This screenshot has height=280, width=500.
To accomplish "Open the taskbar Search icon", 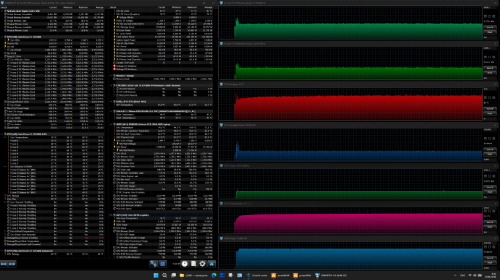I will tap(164, 275).
